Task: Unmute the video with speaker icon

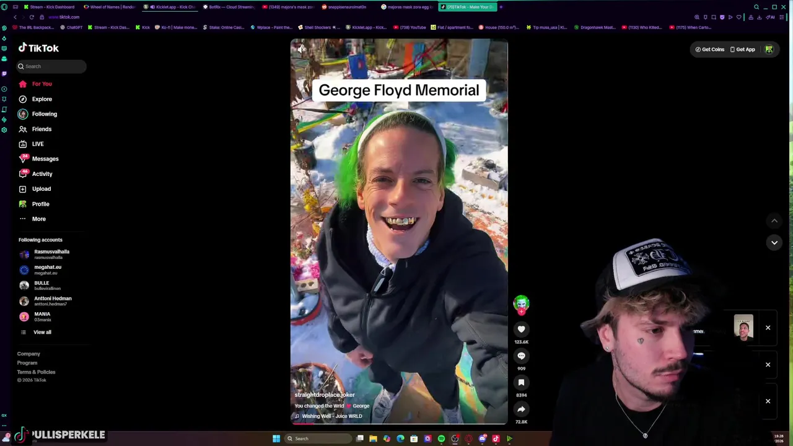Action: point(300,49)
